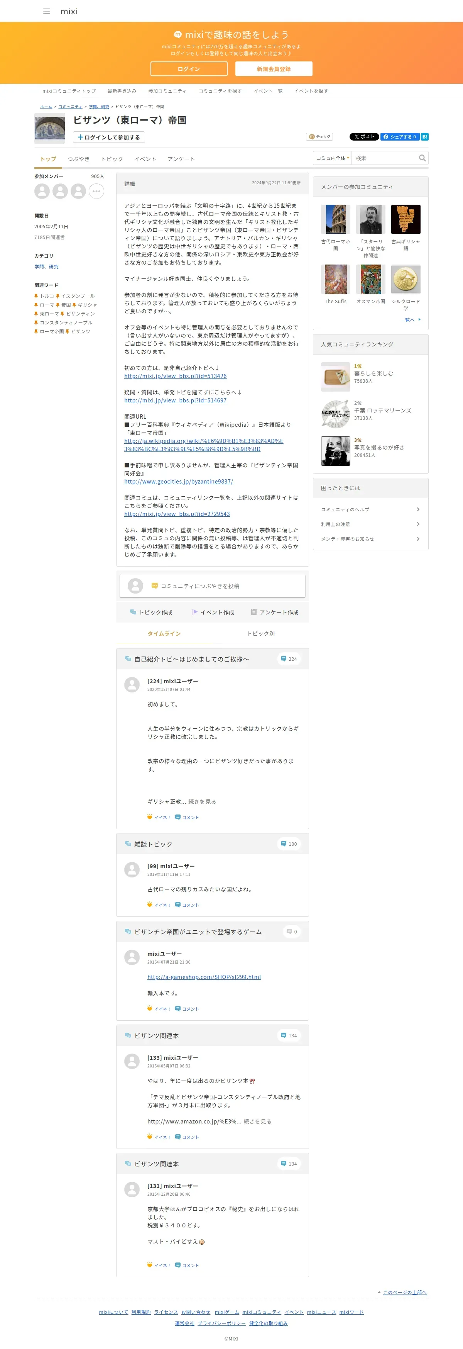Open 最新書き込み in navigation bar
The width and height of the screenshot is (463, 1349).
click(x=122, y=91)
